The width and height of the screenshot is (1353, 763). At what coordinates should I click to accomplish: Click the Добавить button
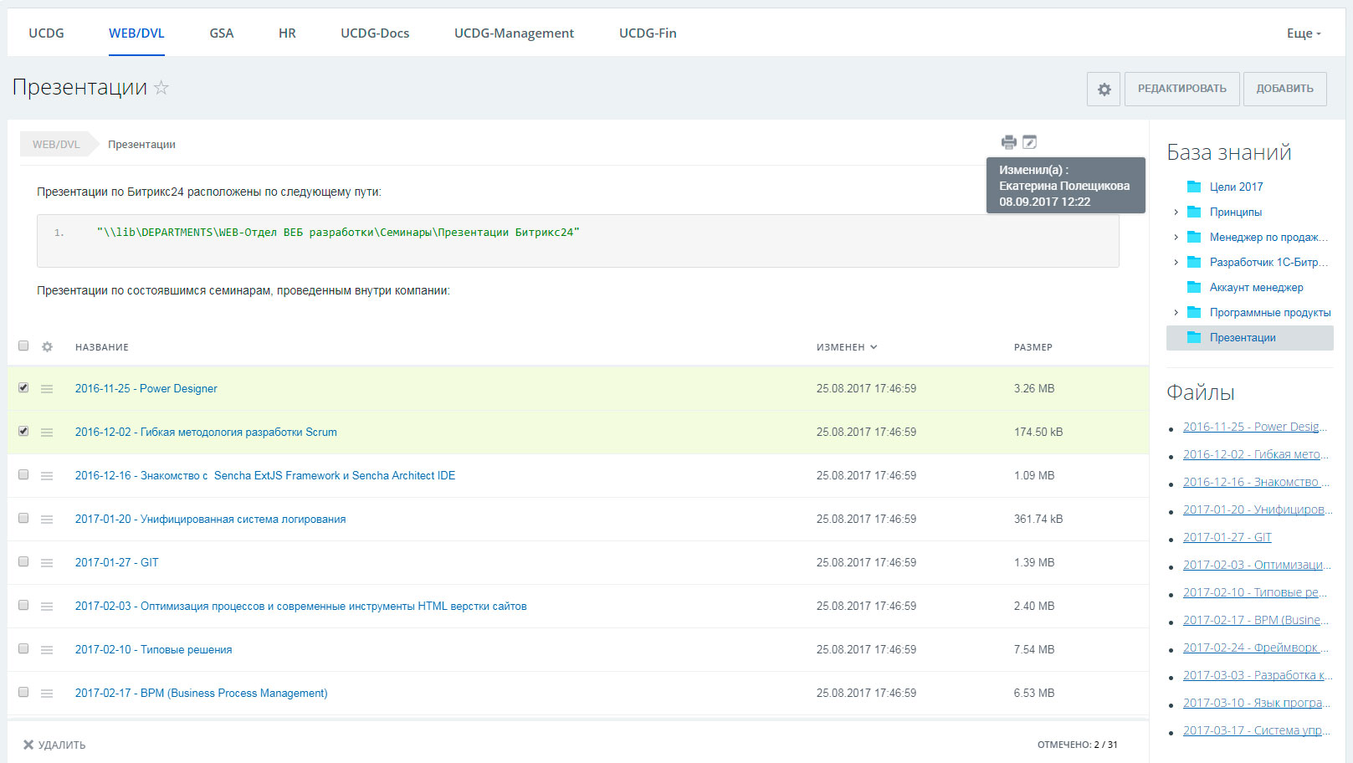[1284, 89]
